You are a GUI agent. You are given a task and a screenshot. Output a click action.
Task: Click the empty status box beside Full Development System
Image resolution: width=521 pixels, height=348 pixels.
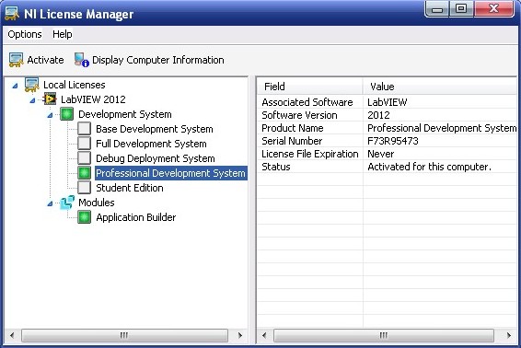pyautogui.click(x=85, y=144)
